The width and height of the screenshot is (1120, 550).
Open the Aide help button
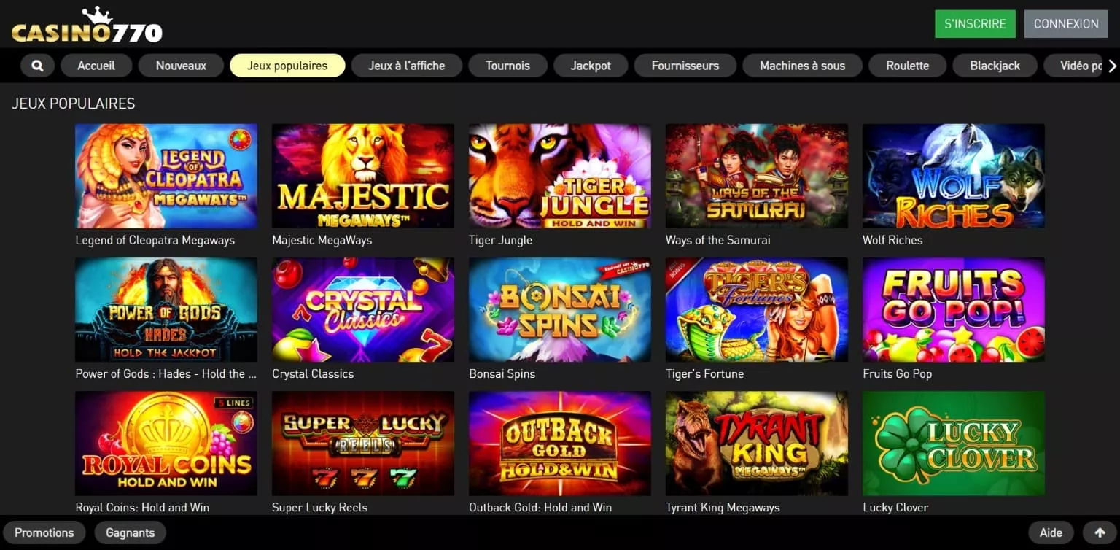[1051, 533]
